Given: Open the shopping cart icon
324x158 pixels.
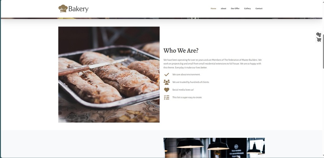Looking at the screenshot, I should point(319,39).
